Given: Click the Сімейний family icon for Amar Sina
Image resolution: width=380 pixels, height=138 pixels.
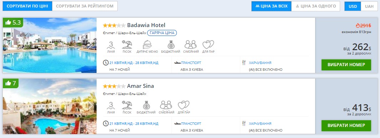Looking at the screenshot, I should [166, 107].
